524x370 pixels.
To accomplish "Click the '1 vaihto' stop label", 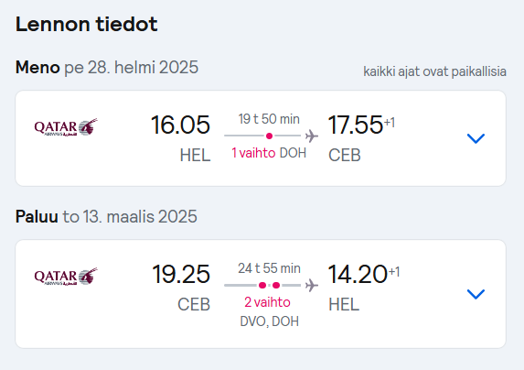I will click(253, 153).
